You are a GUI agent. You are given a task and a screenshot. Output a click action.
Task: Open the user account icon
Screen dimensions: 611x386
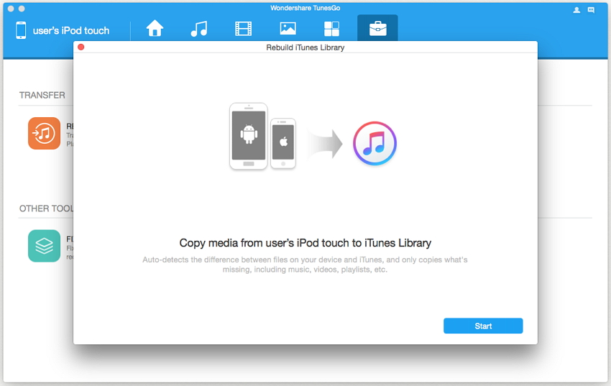[576, 10]
